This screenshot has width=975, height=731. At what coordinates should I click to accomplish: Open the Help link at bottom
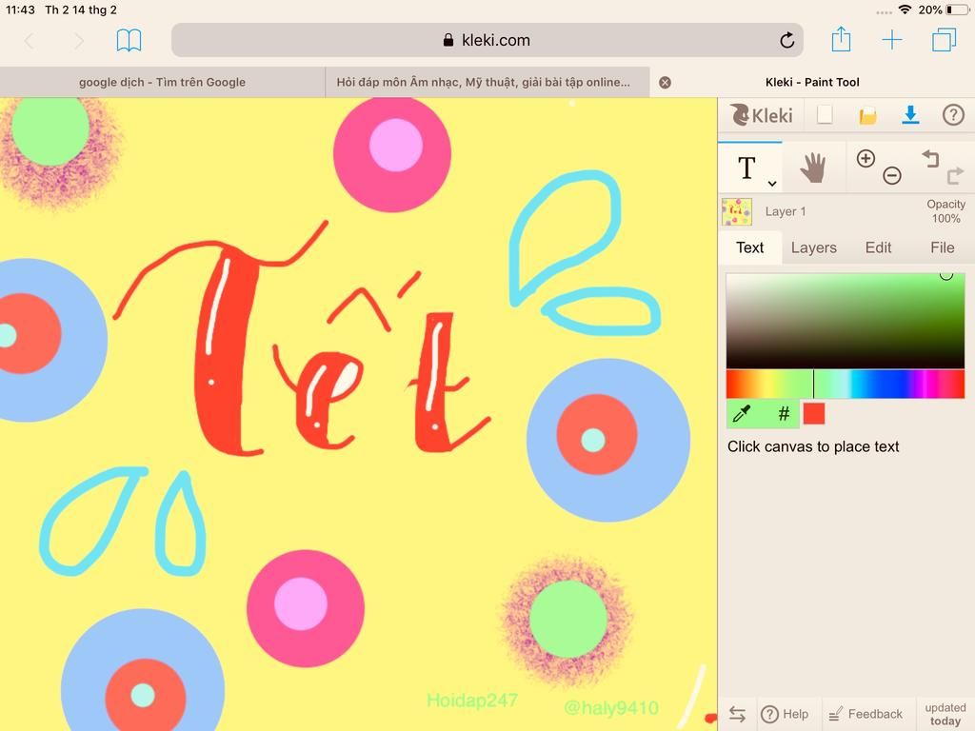click(785, 714)
